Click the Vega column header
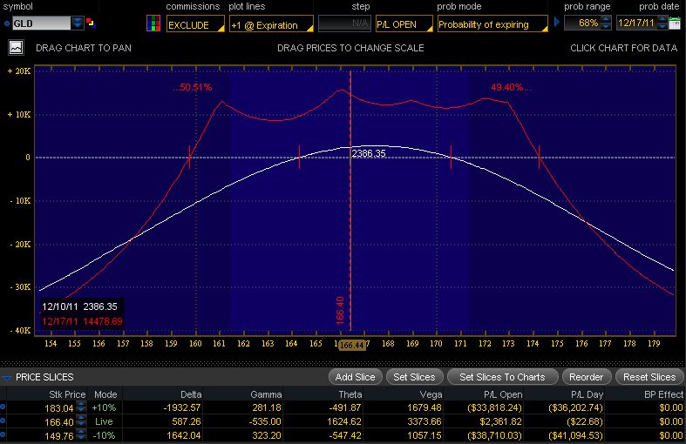The height and width of the screenshot is (444, 686). pyautogui.click(x=431, y=394)
